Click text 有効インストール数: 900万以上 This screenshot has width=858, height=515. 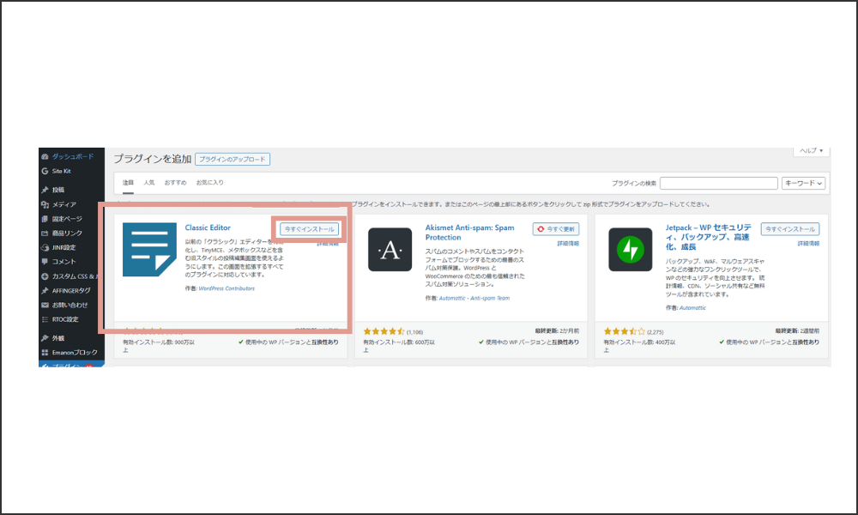158,346
